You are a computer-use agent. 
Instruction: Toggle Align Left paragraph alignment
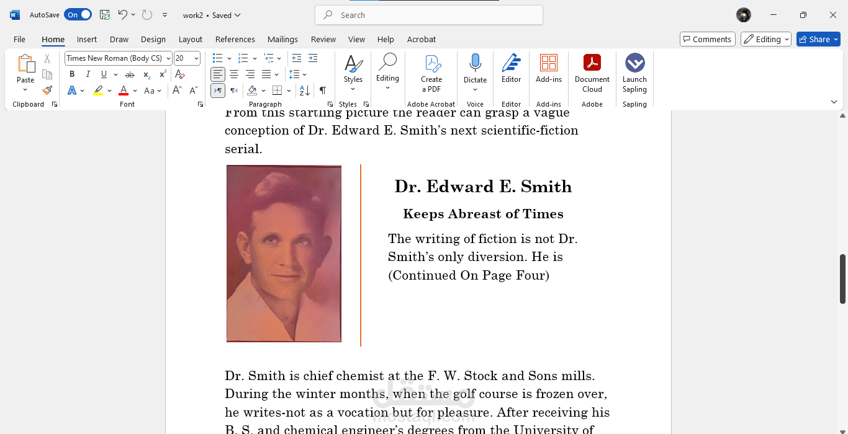(217, 74)
